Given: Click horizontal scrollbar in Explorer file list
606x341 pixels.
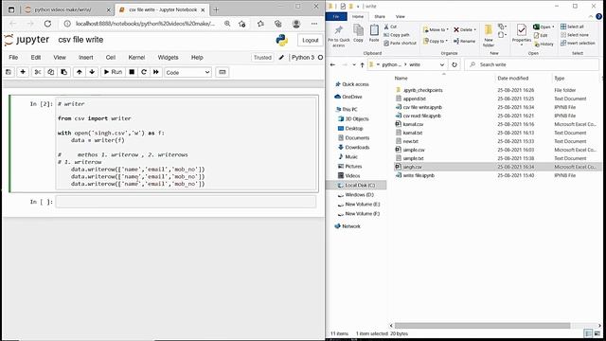Looking at the screenshot, I should point(482,326).
